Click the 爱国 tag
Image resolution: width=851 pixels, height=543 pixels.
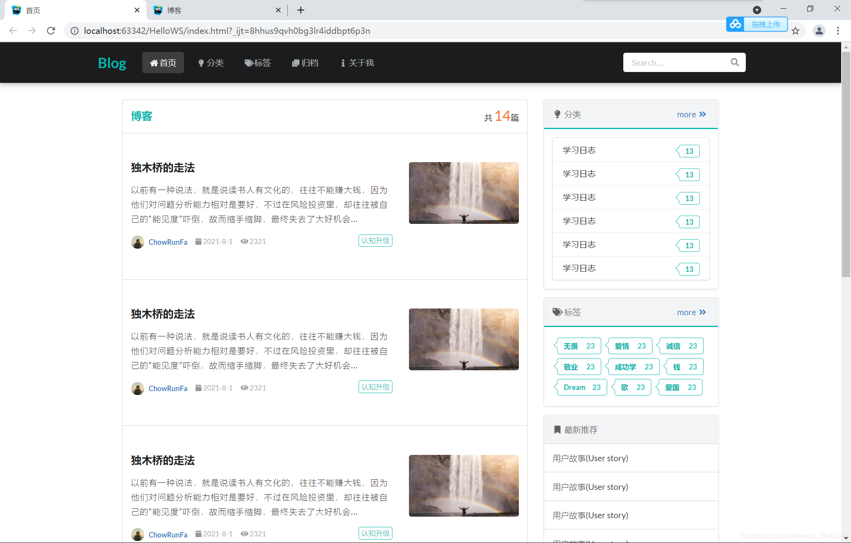pyautogui.click(x=679, y=387)
